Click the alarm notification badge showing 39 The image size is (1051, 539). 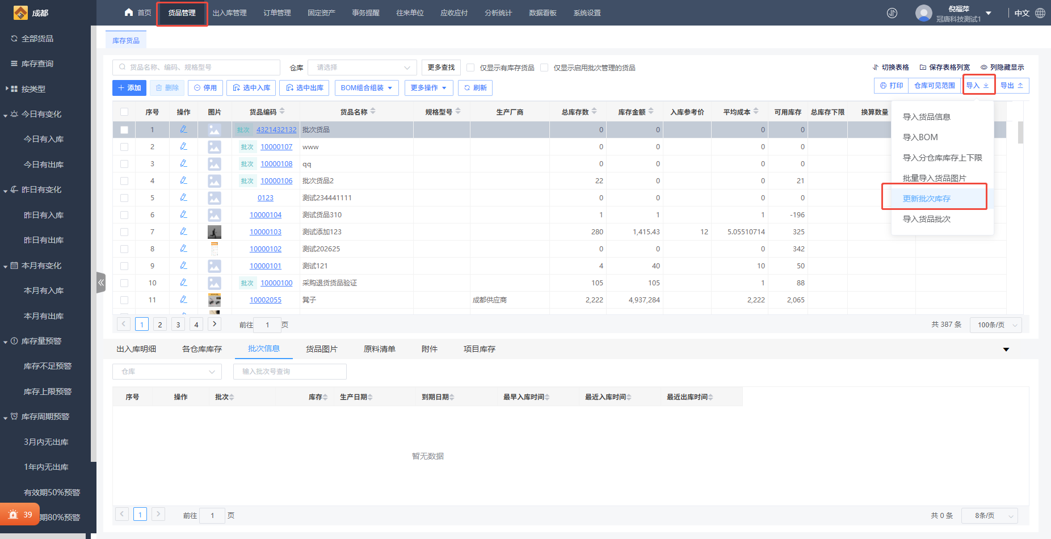pyautogui.click(x=20, y=515)
